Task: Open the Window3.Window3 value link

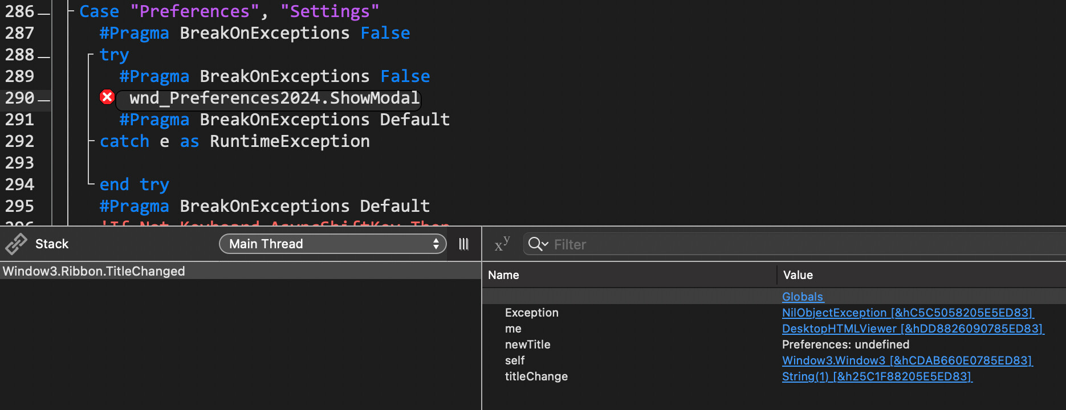Action: pos(906,360)
